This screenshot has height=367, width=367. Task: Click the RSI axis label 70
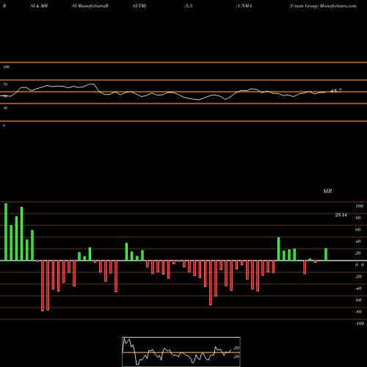click(5, 84)
